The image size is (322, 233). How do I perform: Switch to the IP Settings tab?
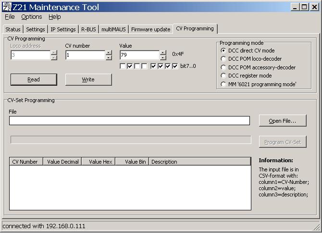pos(63,29)
